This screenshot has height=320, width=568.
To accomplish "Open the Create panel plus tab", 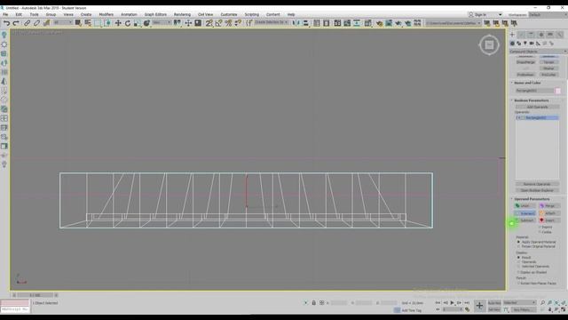I will (512, 35).
